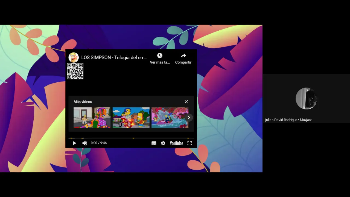Open suggested video with Milhouse and Bart
This screenshot has width=350, height=197.
pos(131,118)
